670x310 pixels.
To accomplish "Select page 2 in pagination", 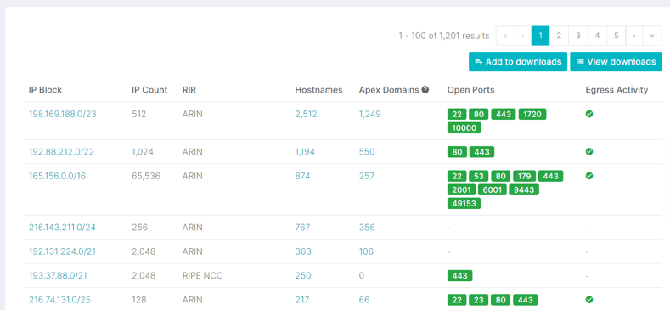I will coord(559,36).
